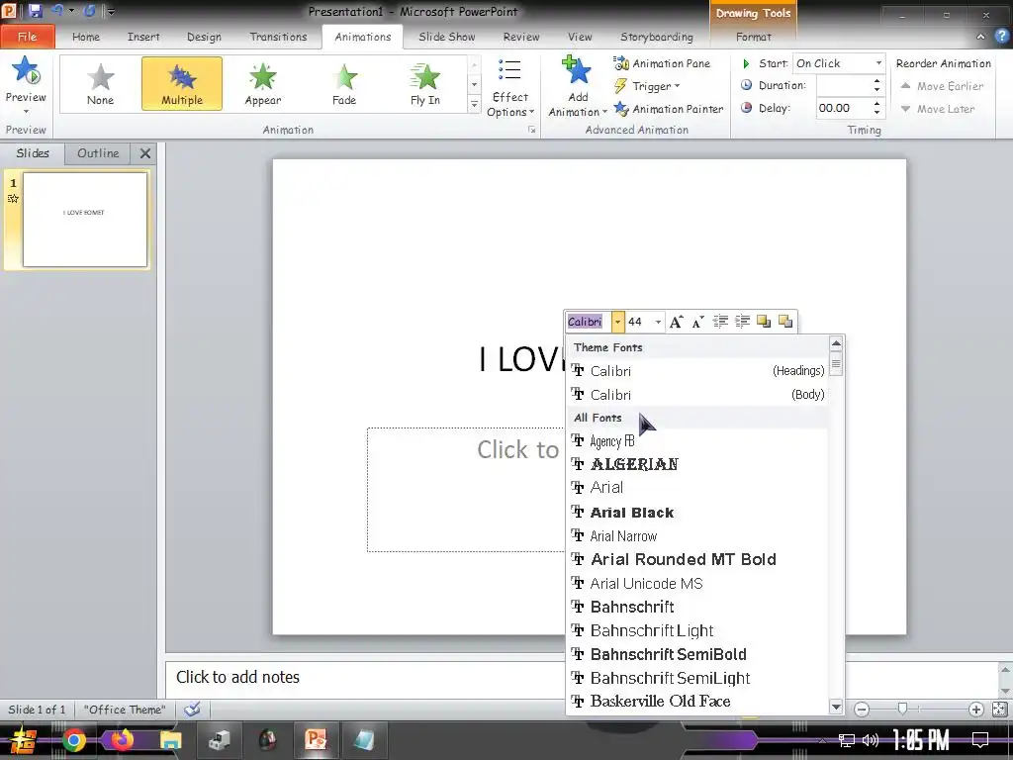Apply the Fly In animation effect
Screen dimensions: 1013x760
(x=425, y=84)
